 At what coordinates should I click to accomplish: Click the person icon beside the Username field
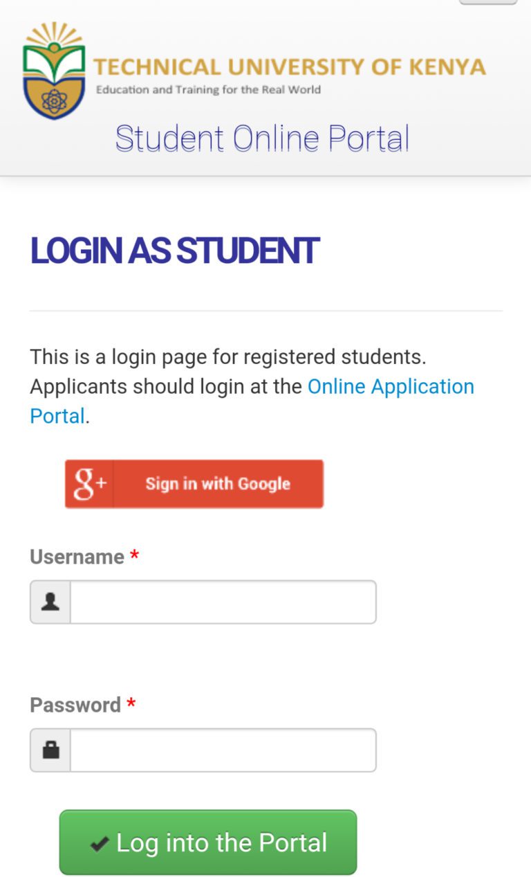pos(49,601)
